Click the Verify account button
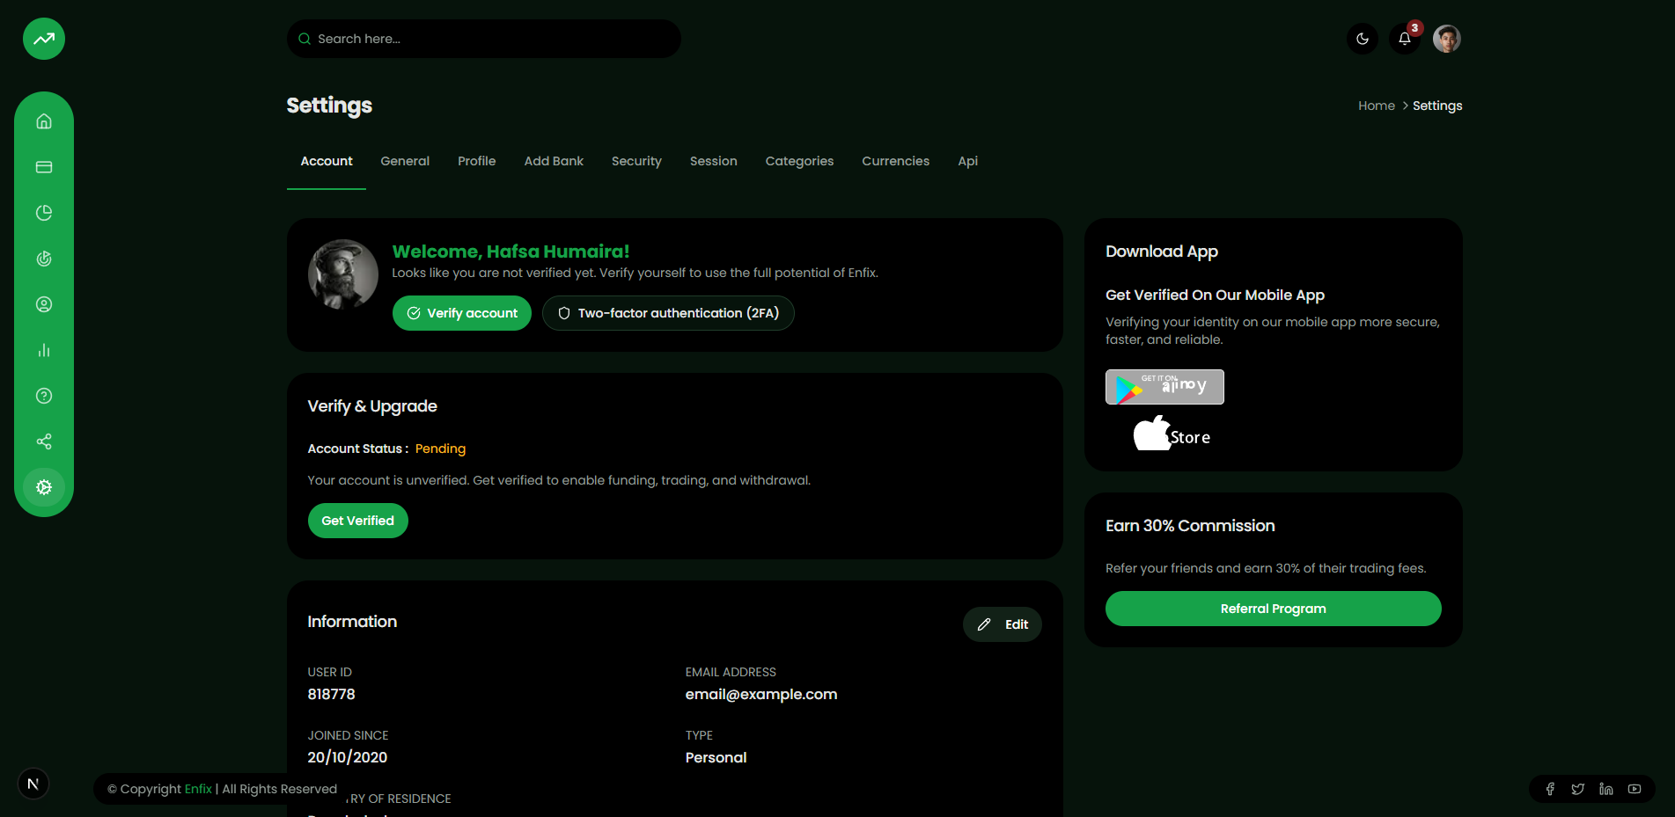This screenshot has height=817, width=1675. point(462,313)
